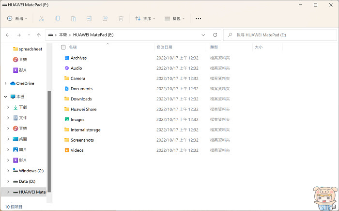339x211 pixels.
Task: Expand the Data (D:) drive node
Action: [8, 181]
